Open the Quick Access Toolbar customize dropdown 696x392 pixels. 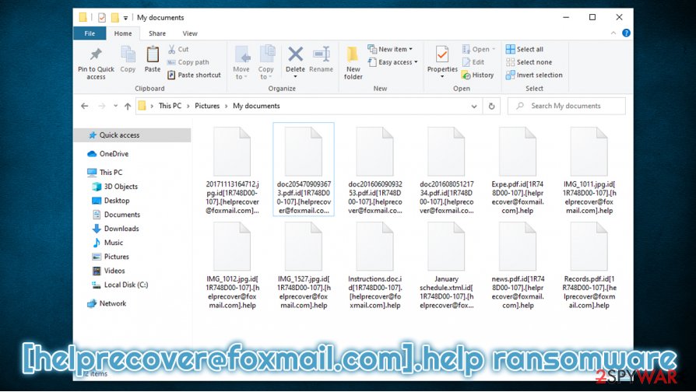pyautogui.click(x=125, y=18)
